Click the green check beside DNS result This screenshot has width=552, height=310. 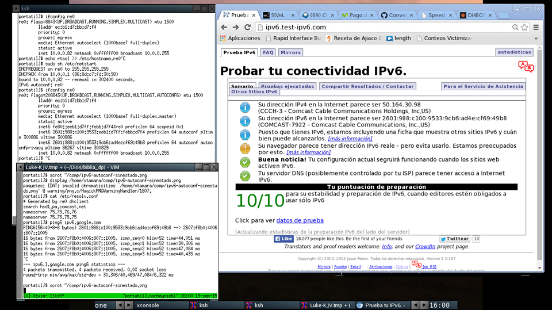(245, 176)
